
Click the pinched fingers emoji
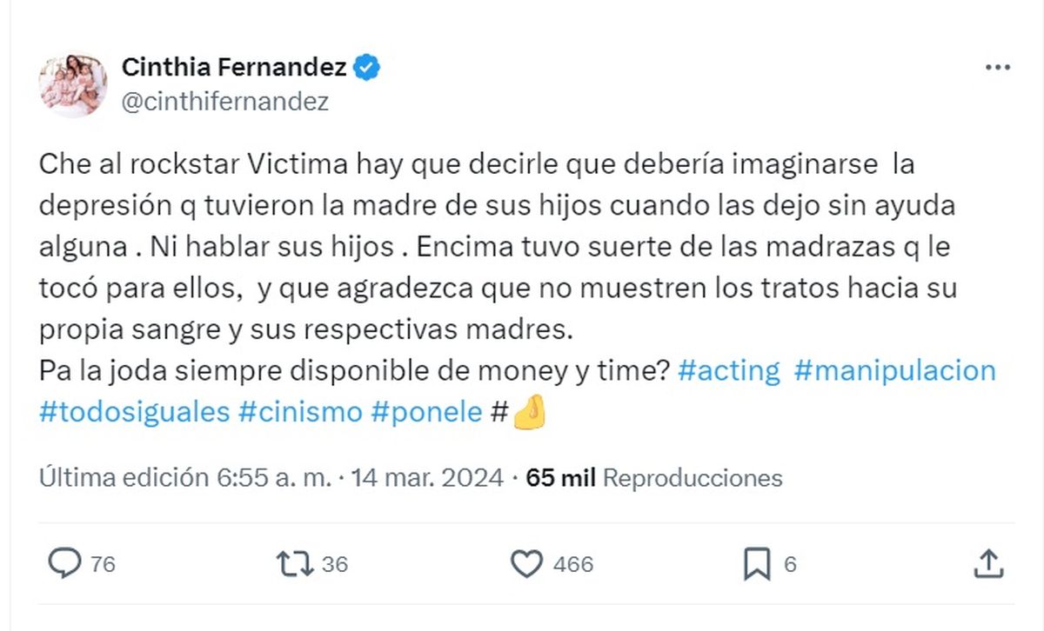pyautogui.click(x=529, y=414)
